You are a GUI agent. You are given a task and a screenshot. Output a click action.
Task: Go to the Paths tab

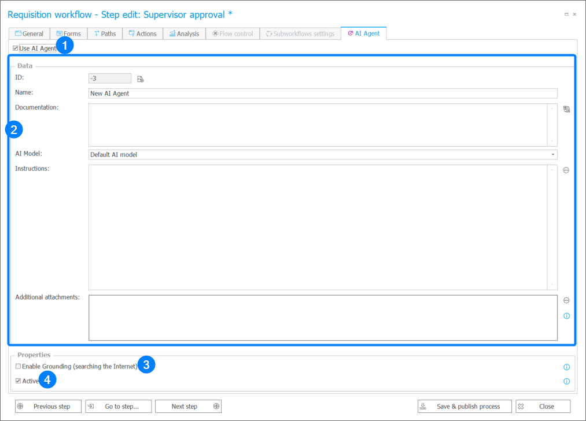pyautogui.click(x=105, y=33)
